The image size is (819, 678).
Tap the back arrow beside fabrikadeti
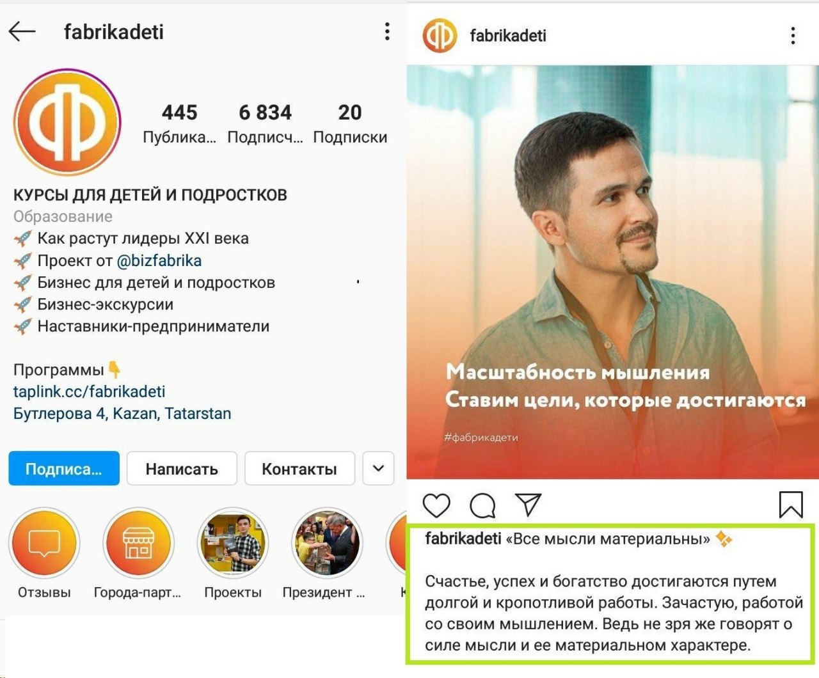coord(22,31)
